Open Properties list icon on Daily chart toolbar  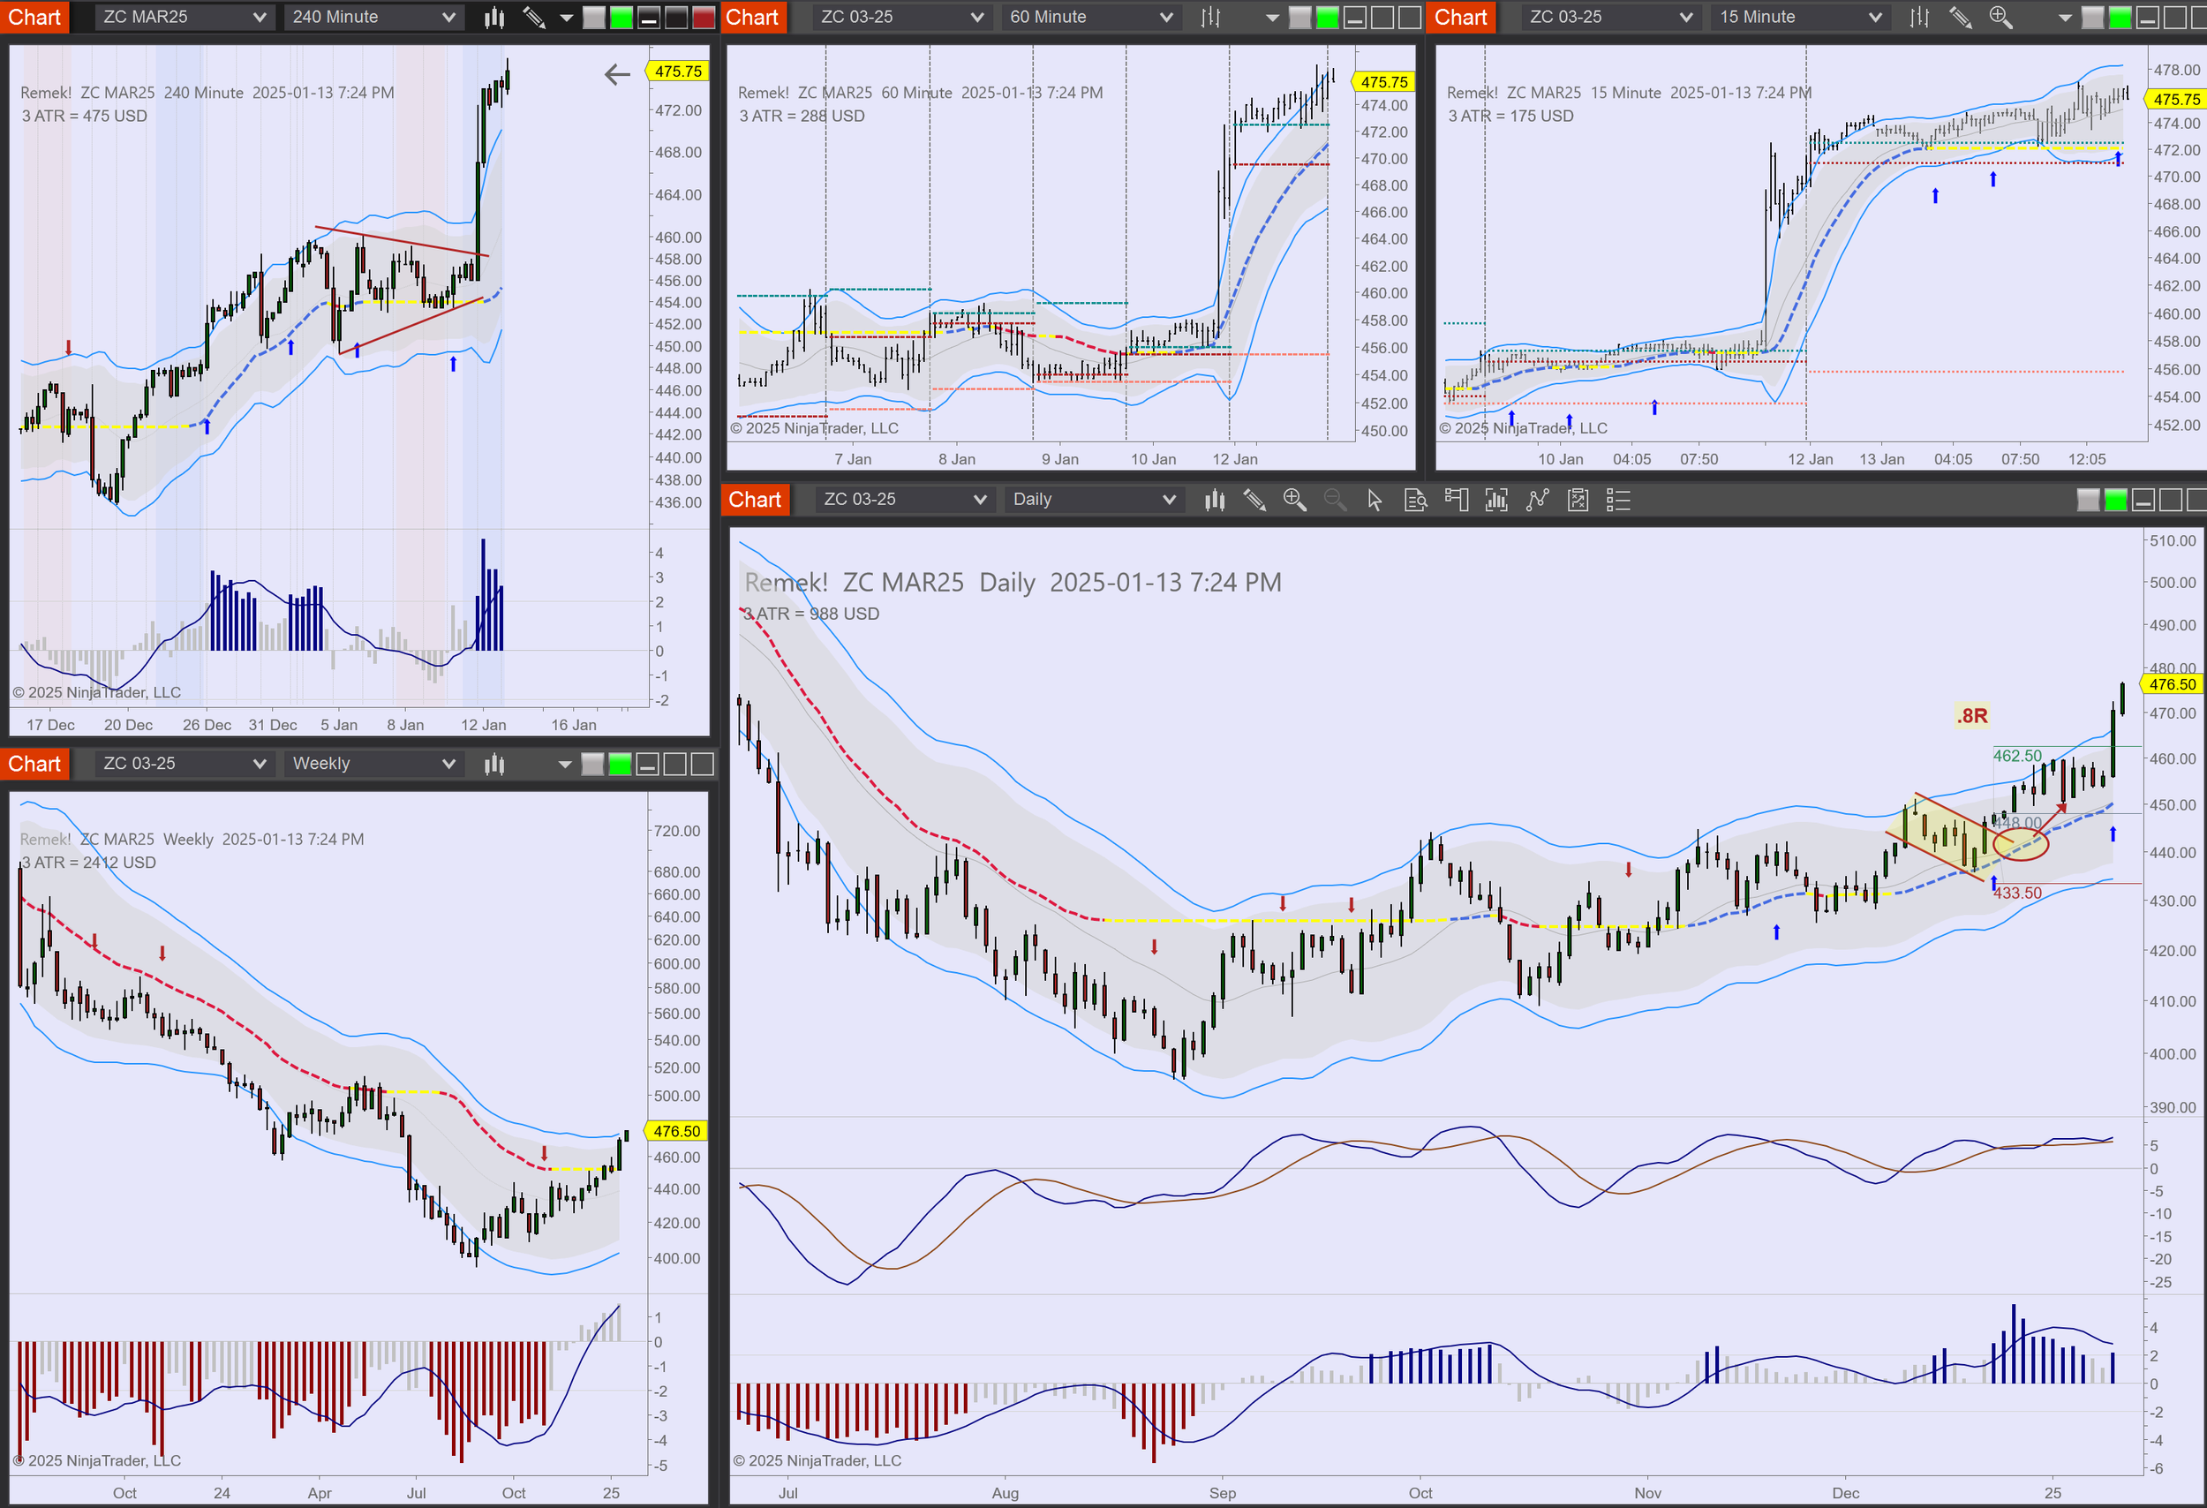1618,500
